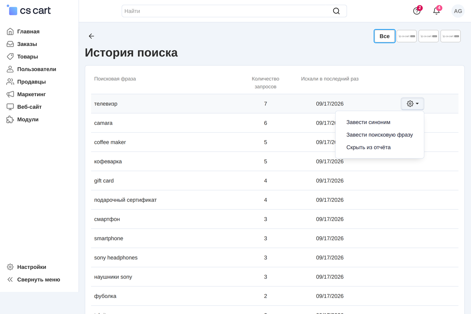Select the second cs cart storefront thumbnail
This screenshot has width=471, height=314.
[429, 36]
